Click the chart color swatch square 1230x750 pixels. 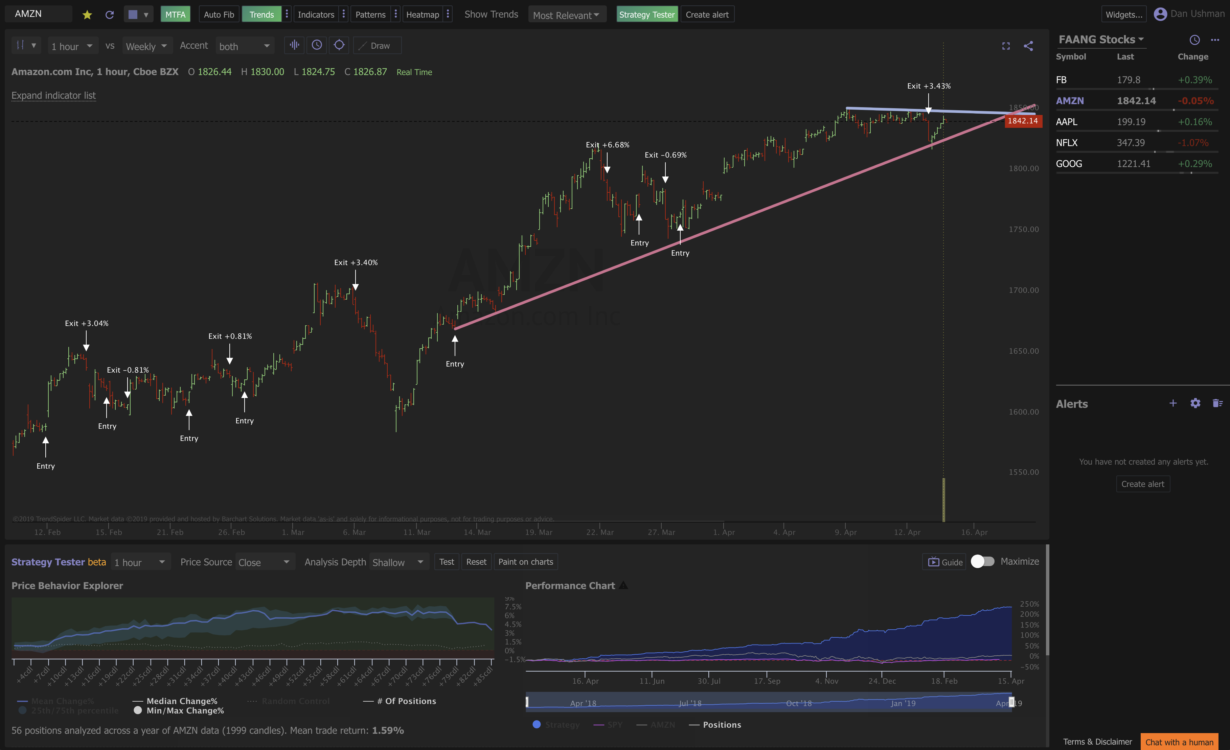pyautogui.click(x=133, y=15)
